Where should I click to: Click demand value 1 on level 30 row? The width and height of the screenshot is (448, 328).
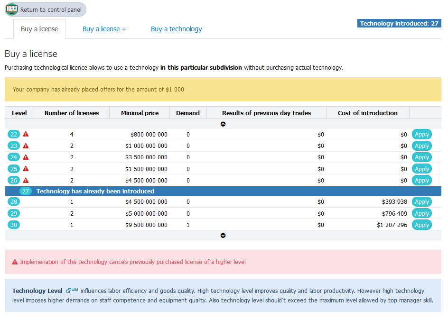[188, 225]
